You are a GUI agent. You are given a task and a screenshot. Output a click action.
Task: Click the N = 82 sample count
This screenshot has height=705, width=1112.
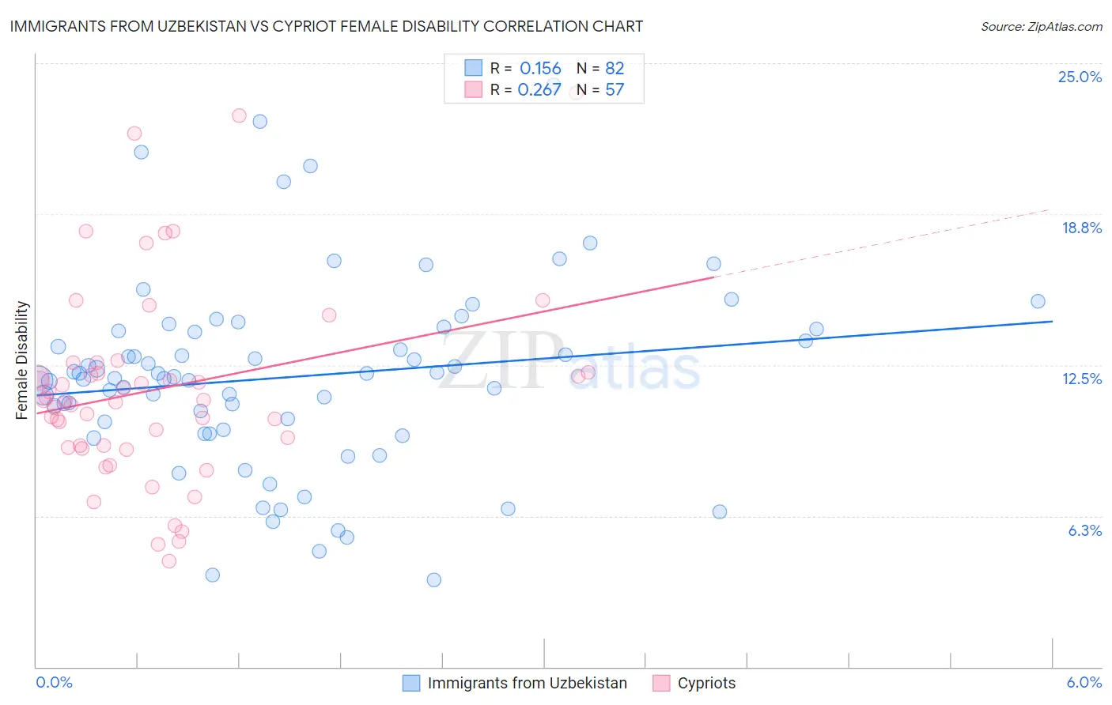coord(600,68)
